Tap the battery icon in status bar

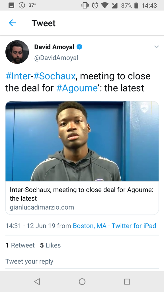tap(136, 5)
